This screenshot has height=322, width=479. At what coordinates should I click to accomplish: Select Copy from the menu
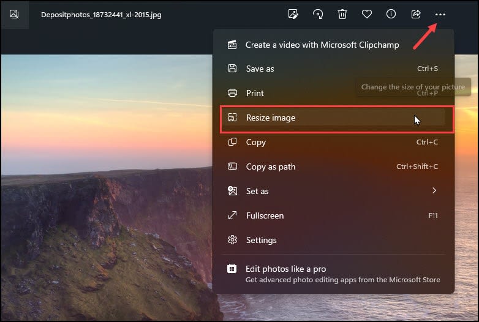point(334,142)
